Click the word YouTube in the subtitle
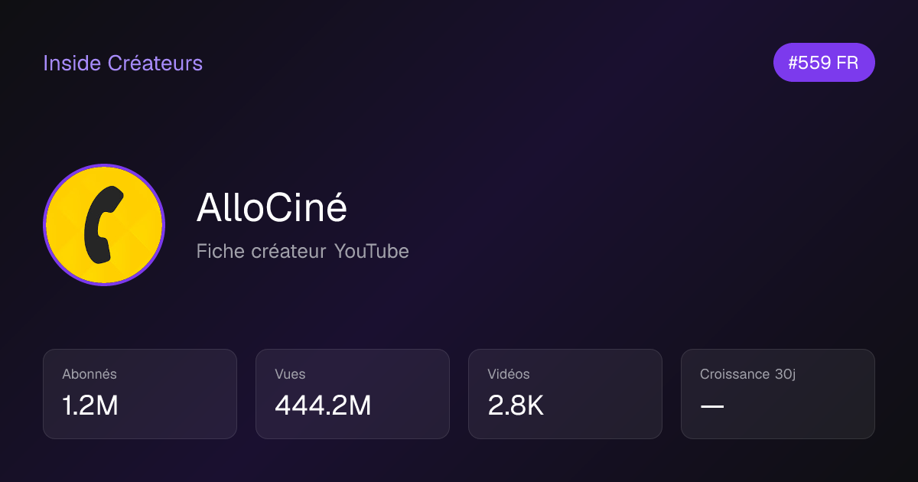This screenshot has height=482, width=918. tap(371, 251)
